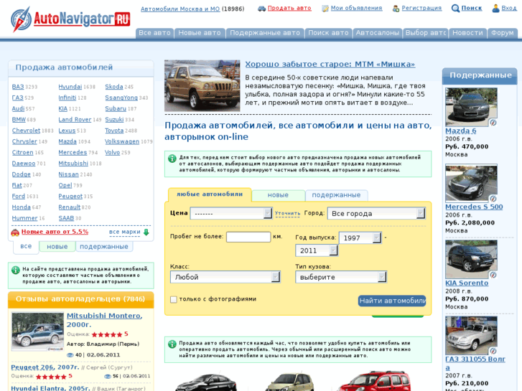
Task: Open the Новости nav tab
Action: click(x=467, y=33)
